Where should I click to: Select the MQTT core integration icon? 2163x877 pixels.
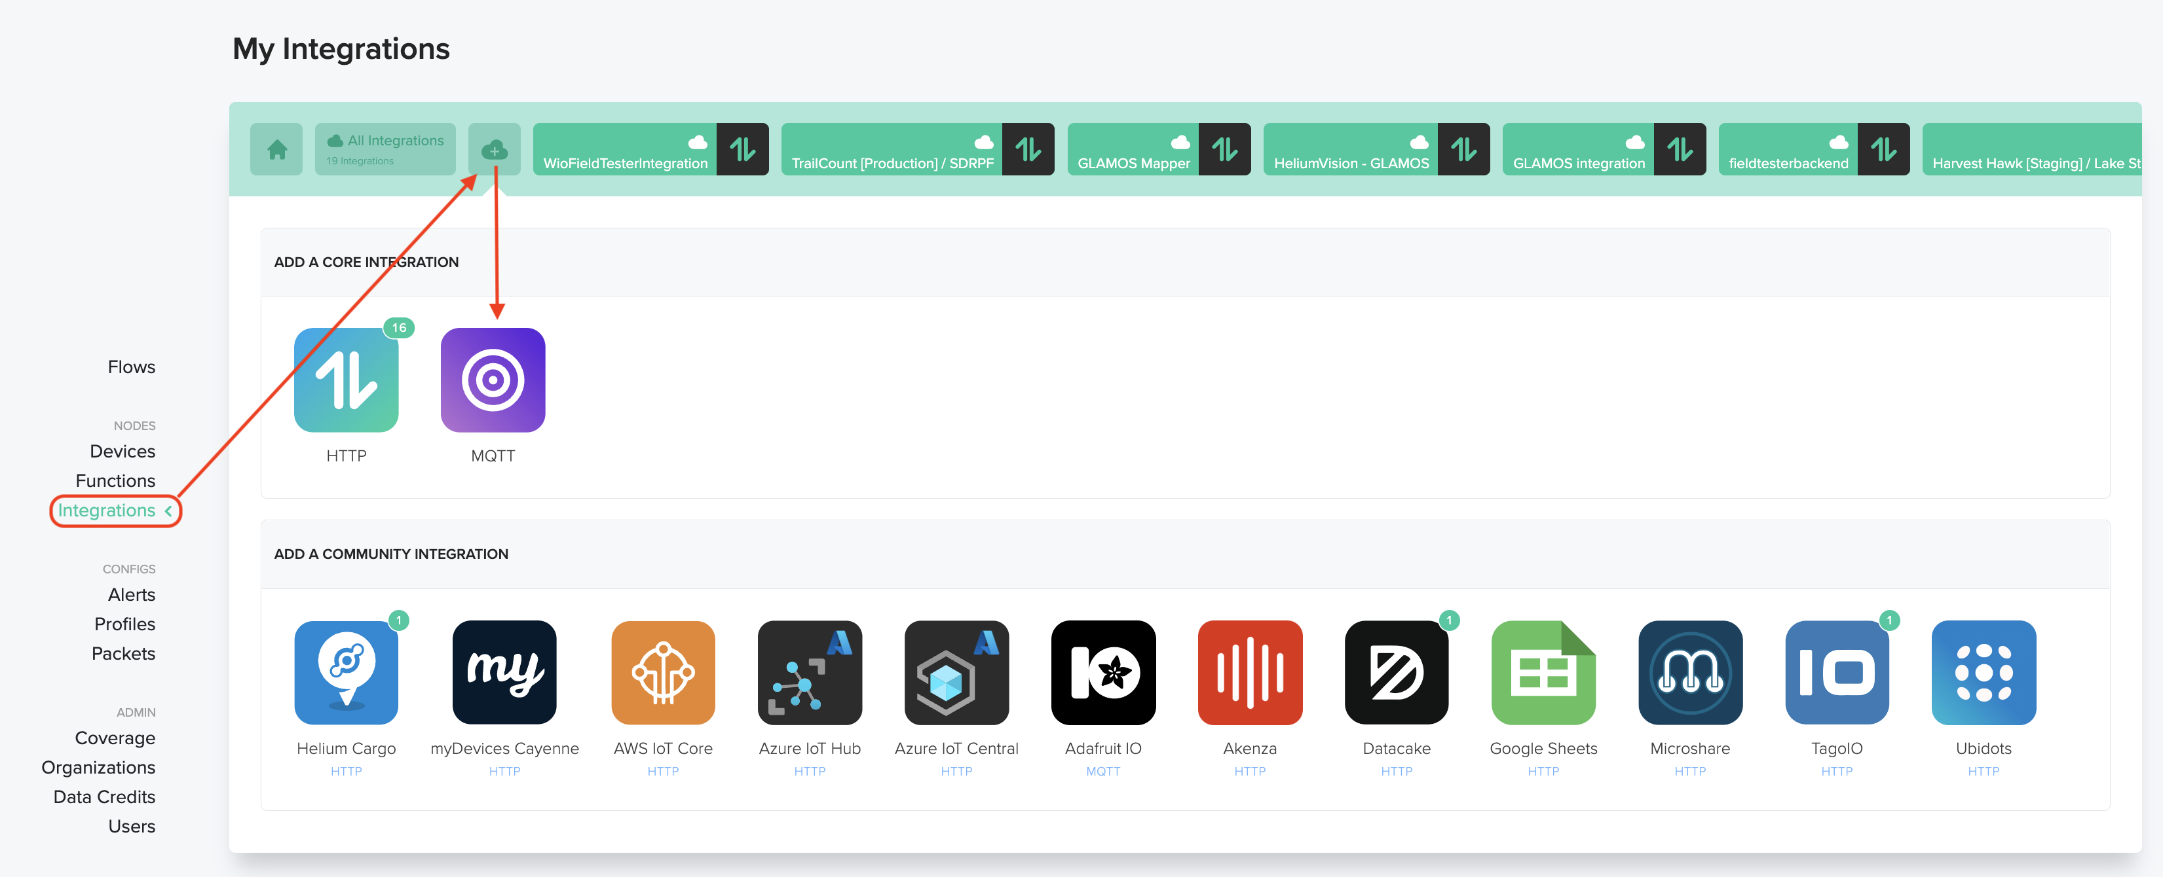pyautogui.click(x=493, y=380)
